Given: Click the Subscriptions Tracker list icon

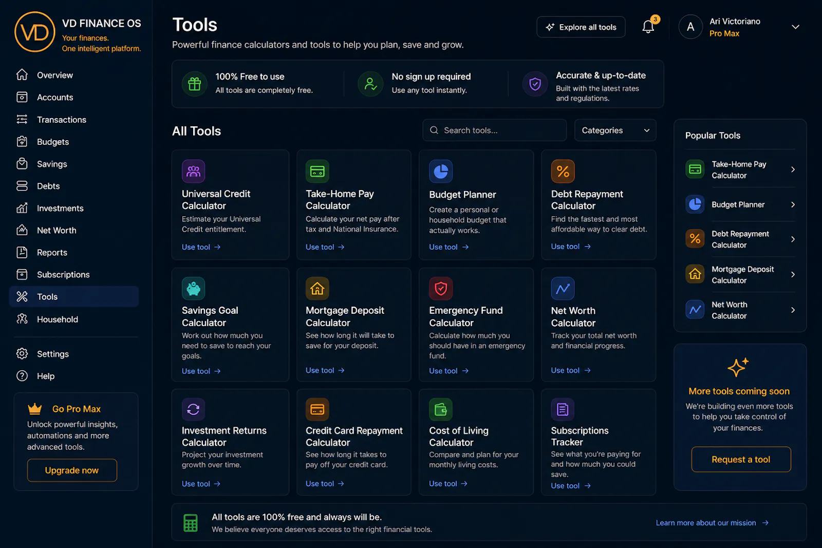Looking at the screenshot, I should pos(563,409).
